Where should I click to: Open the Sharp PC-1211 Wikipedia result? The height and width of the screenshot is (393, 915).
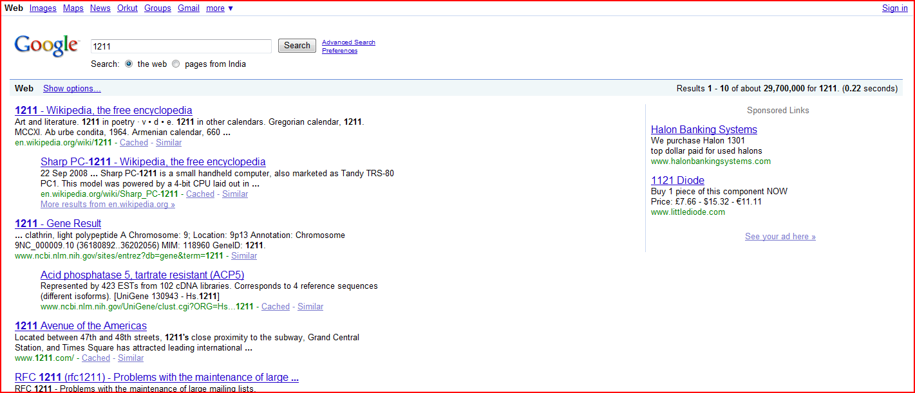click(153, 162)
